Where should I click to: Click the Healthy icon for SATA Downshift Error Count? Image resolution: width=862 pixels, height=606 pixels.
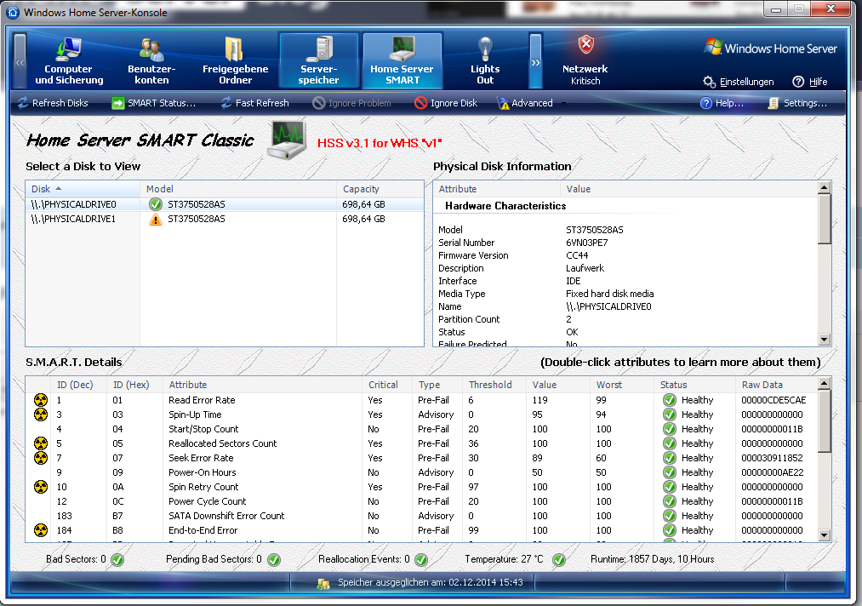670,516
